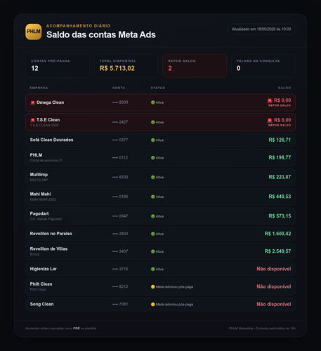Click the Reveillon de Villas company name
Image resolution: width=321 pixels, height=351 pixels.
pyautogui.click(x=48, y=249)
